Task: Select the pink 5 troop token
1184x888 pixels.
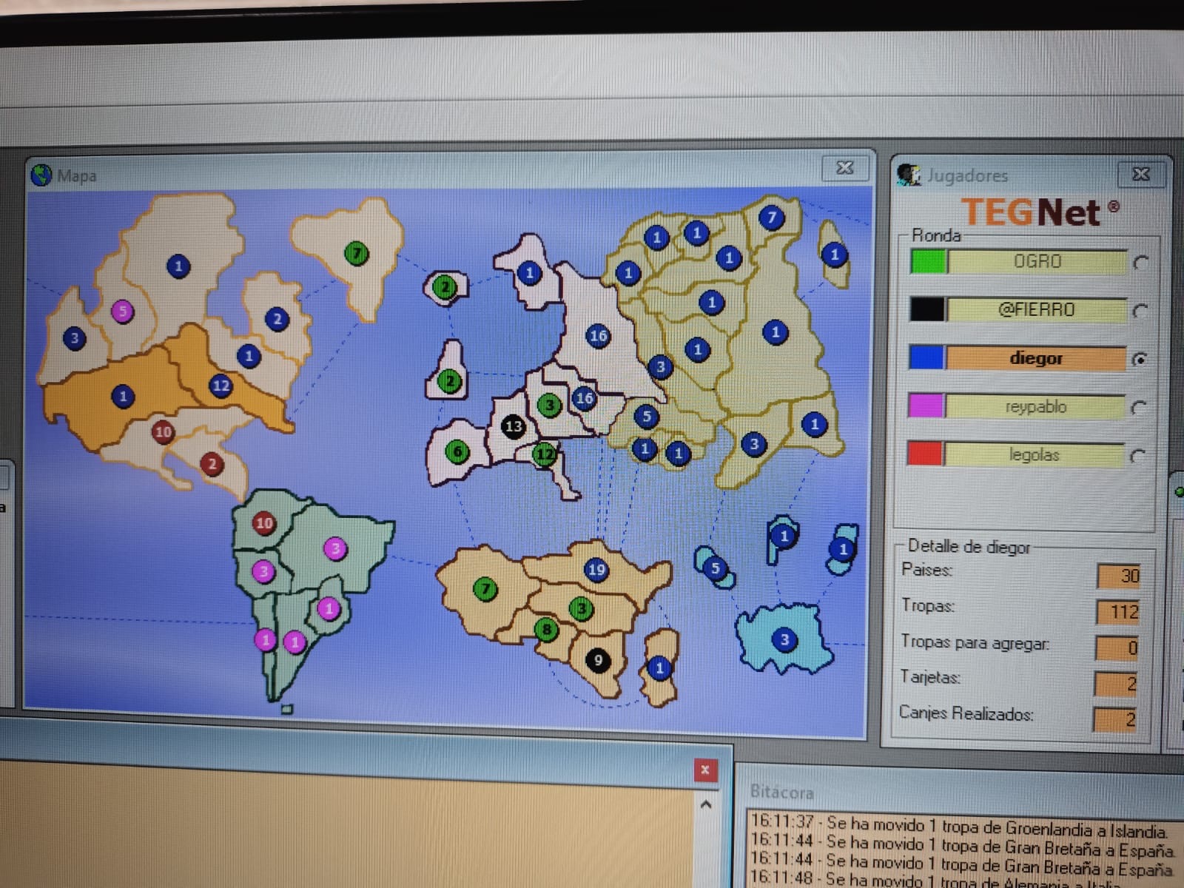Action: click(x=123, y=311)
